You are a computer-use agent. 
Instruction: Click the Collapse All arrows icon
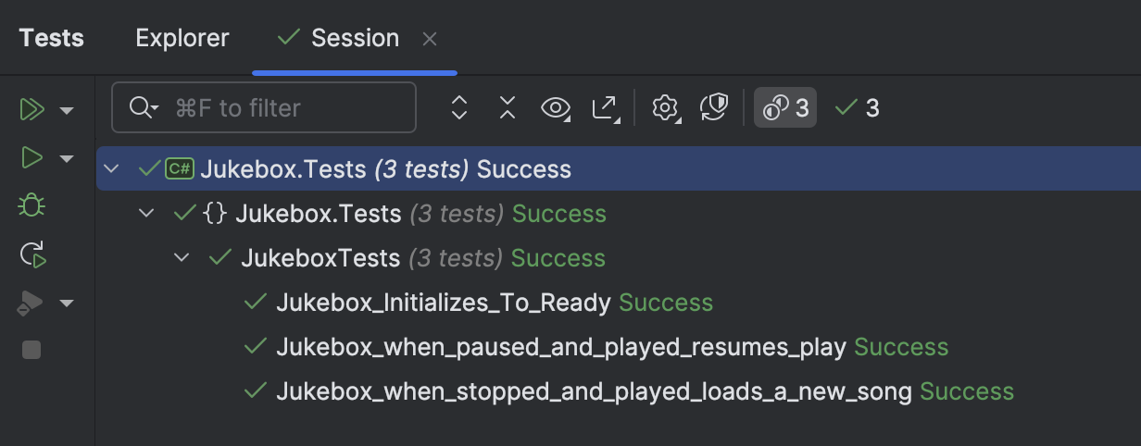click(x=507, y=108)
